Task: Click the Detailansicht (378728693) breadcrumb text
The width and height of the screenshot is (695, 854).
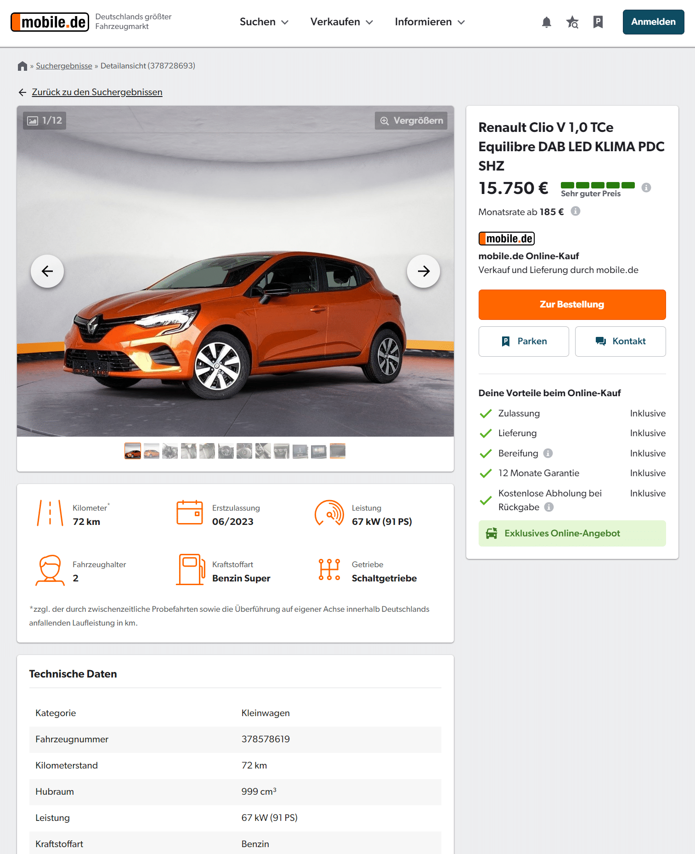Action: 148,66
